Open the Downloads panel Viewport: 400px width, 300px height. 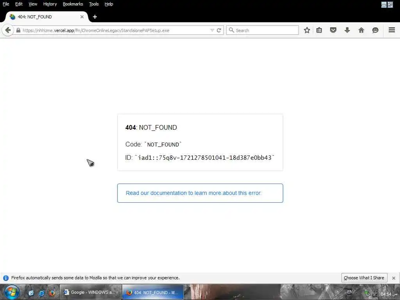(347, 30)
